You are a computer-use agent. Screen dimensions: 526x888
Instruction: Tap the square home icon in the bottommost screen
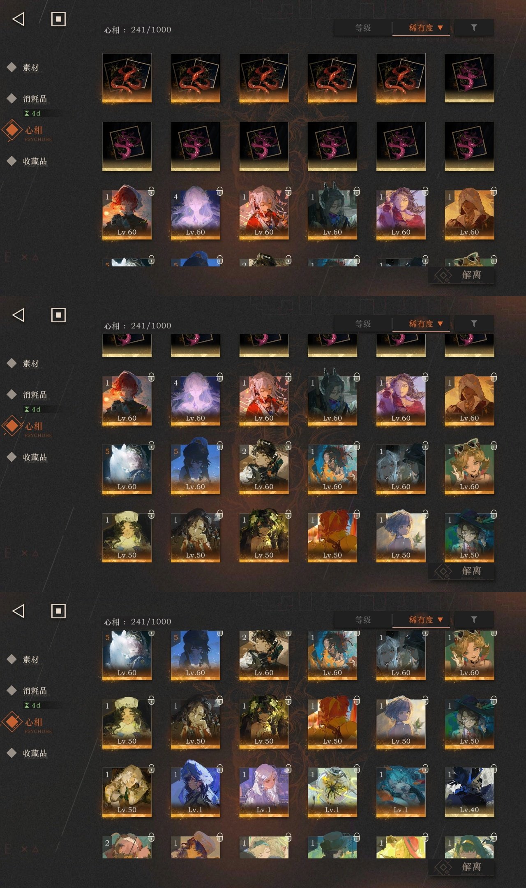click(58, 611)
